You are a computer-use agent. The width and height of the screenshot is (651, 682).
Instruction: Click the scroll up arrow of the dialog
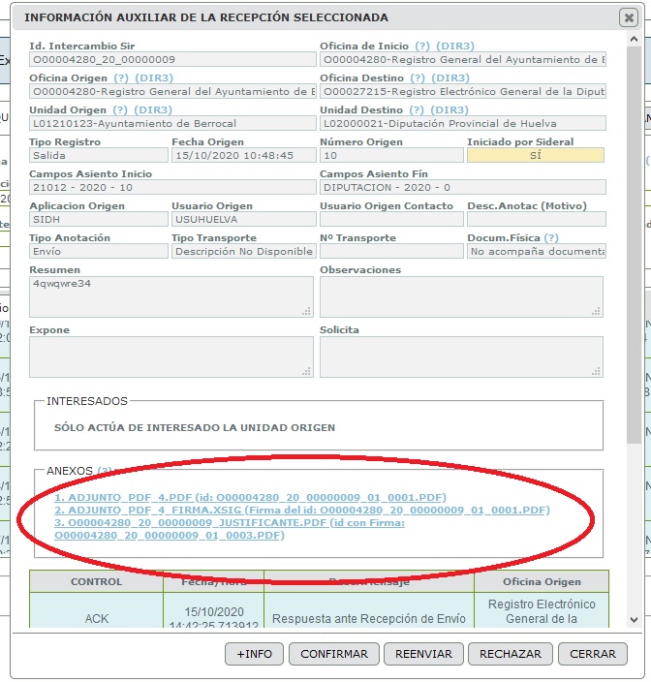(x=634, y=39)
